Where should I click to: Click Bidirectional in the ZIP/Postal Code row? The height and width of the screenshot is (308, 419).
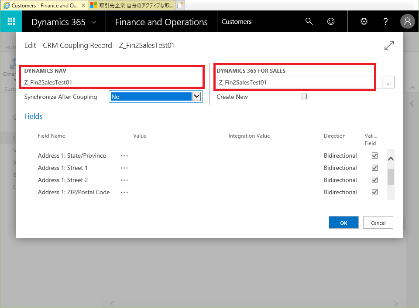click(340, 192)
